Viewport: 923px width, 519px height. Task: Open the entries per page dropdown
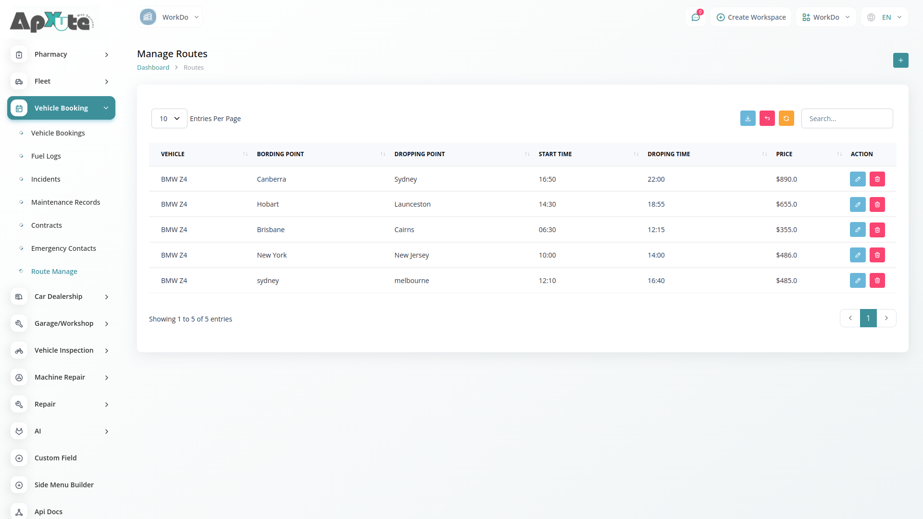pos(169,119)
